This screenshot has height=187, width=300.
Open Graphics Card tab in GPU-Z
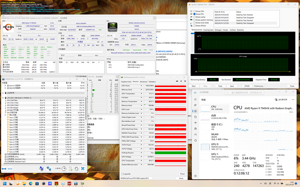click(126, 82)
